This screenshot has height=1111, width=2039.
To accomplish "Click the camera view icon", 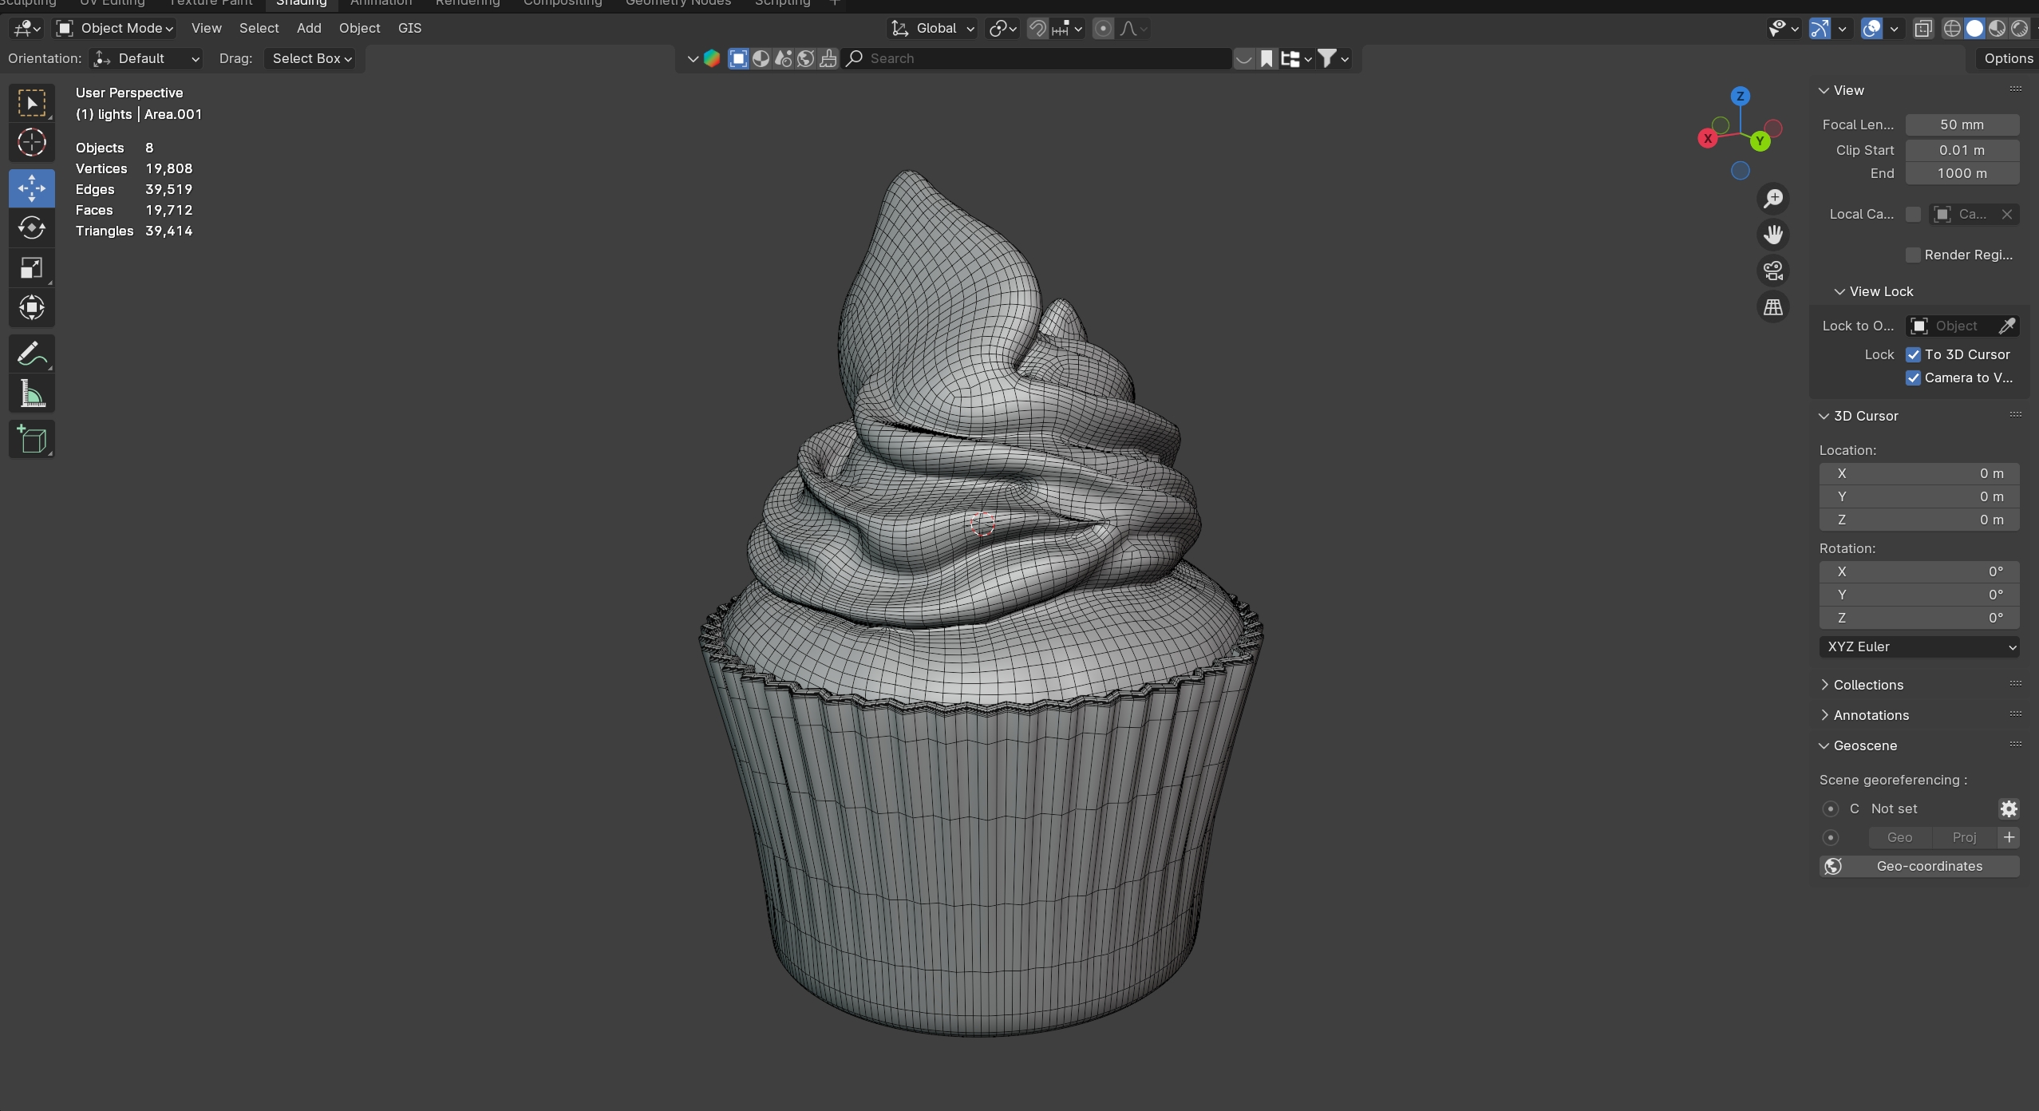I will (x=1773, y=271).
